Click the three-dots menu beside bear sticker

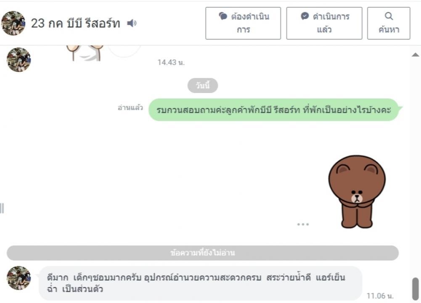(303, 224)
